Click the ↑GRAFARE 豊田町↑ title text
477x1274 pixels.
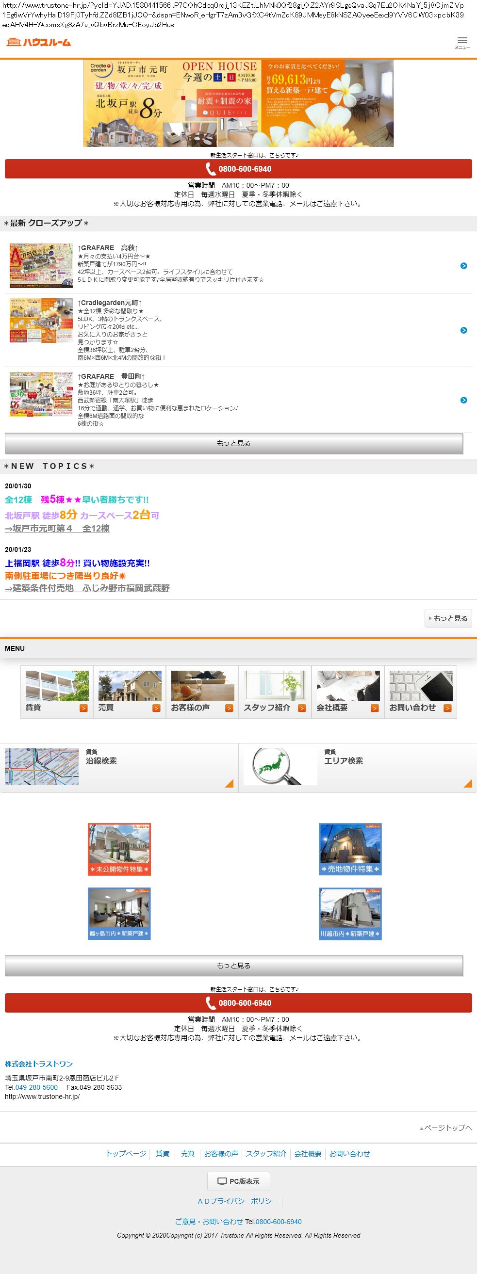point(111,376)
